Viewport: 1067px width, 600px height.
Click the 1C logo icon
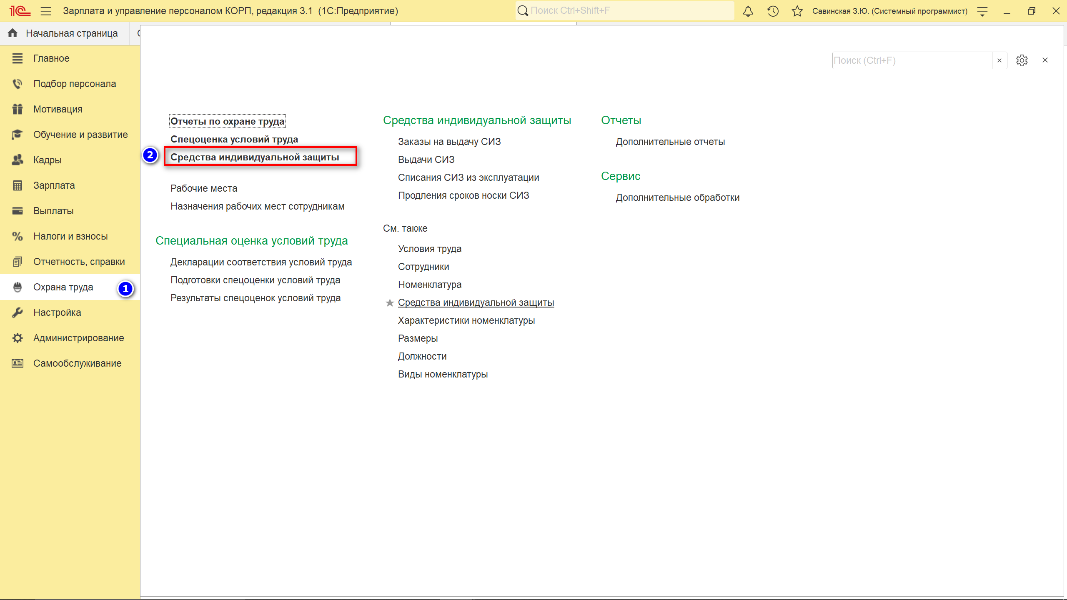(x=20, y=11)
